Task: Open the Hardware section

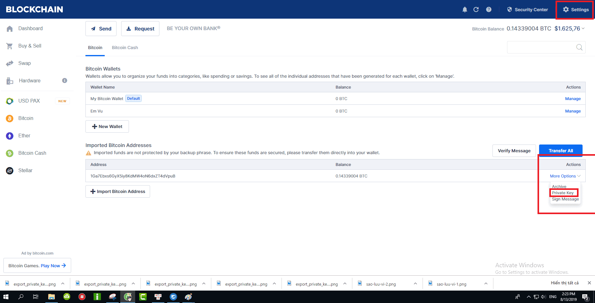Action: tap(30, 80)
